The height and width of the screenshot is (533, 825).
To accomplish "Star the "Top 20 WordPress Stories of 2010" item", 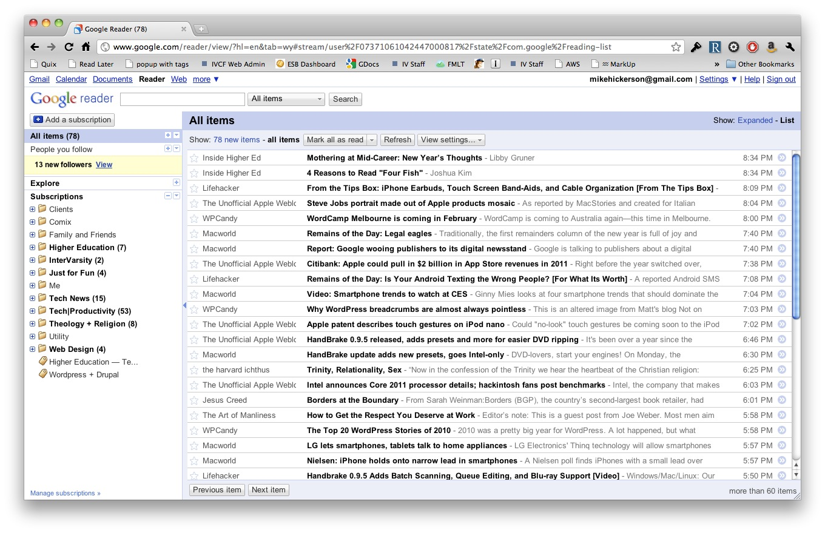I will [194, 431].
